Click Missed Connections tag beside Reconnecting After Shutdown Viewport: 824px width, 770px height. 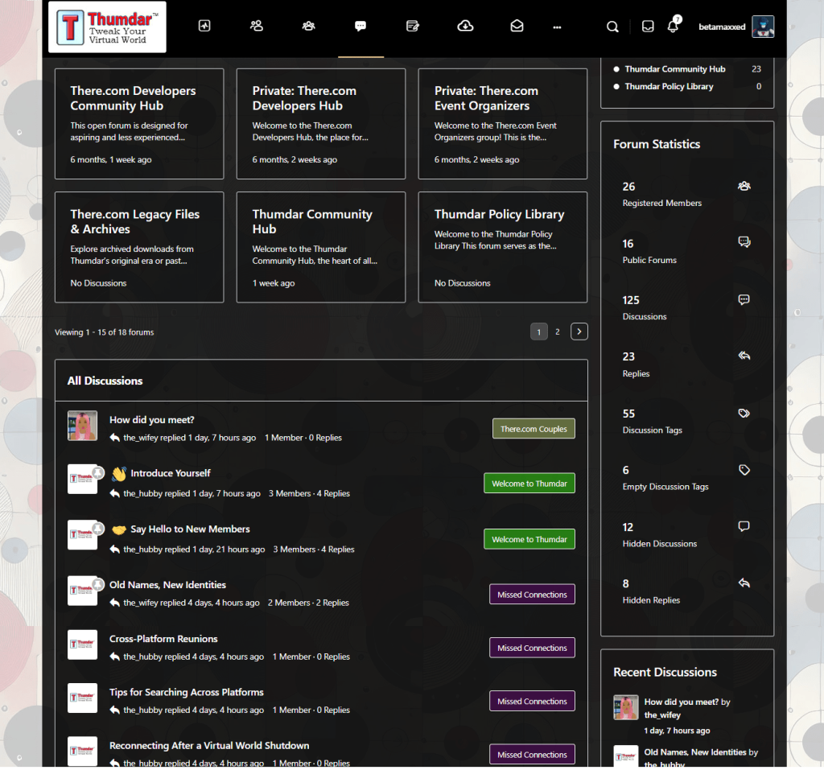532,755
